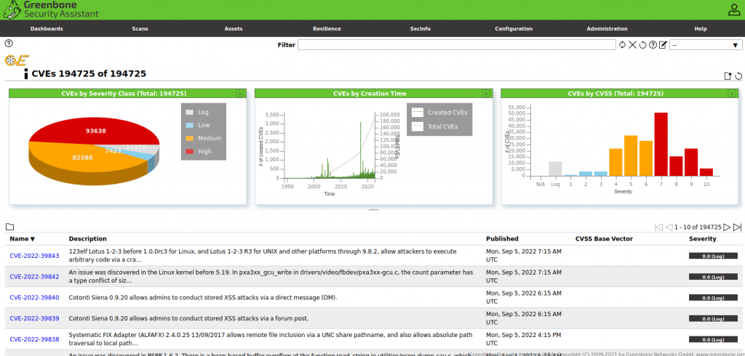This screenshot has width=745, height=356.
Task: Open the Dashboards menu
Action: pyautogui.click(x=47, y=28)
